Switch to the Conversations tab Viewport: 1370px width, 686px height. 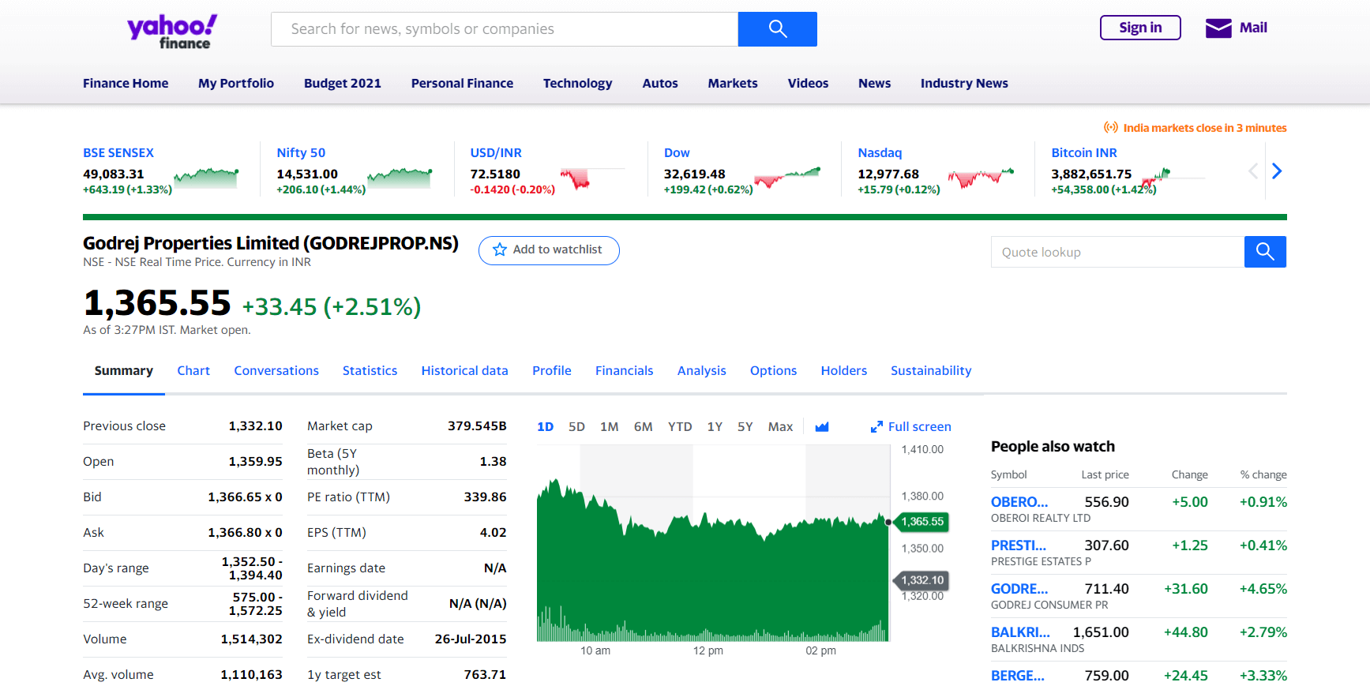click(276, 371)
